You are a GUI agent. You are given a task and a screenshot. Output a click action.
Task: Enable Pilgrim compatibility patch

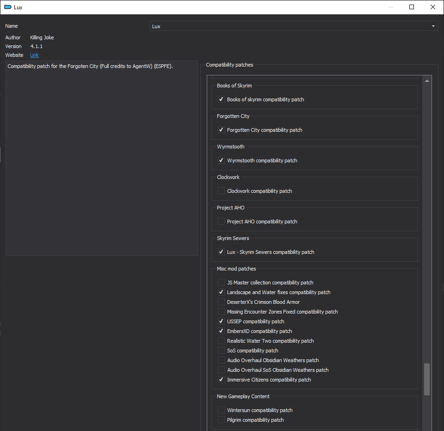pyautogui.click(x=221, y=420)
